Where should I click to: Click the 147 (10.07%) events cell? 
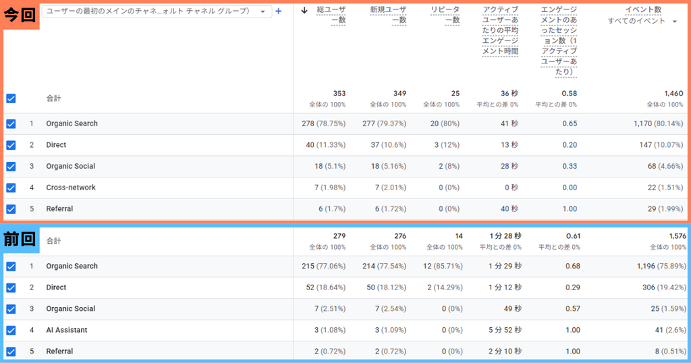(x=661, y=144)
